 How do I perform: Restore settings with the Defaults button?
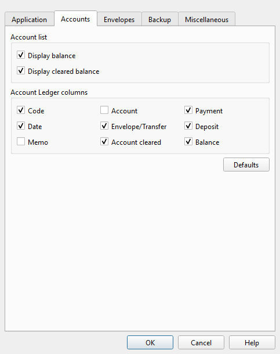point(246,165)
